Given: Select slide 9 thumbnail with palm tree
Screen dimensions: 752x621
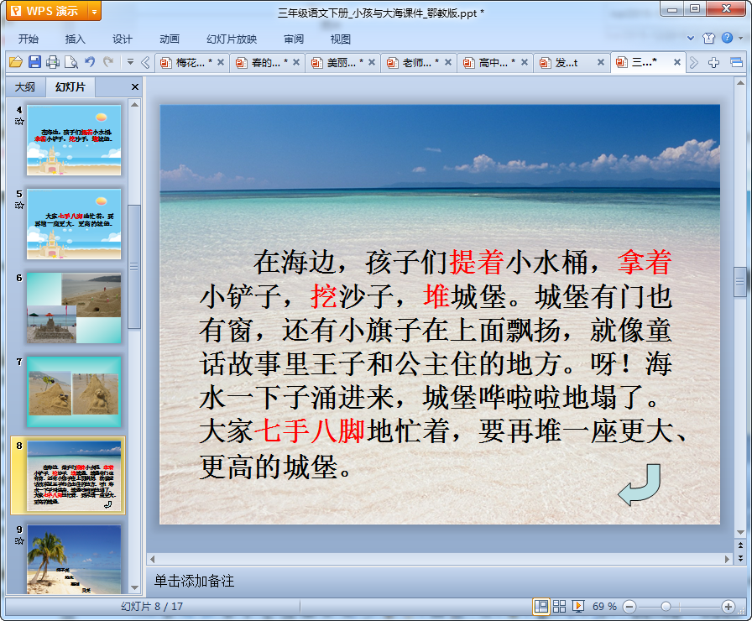Looking at the screenshot, I should [x=74, y=559].
